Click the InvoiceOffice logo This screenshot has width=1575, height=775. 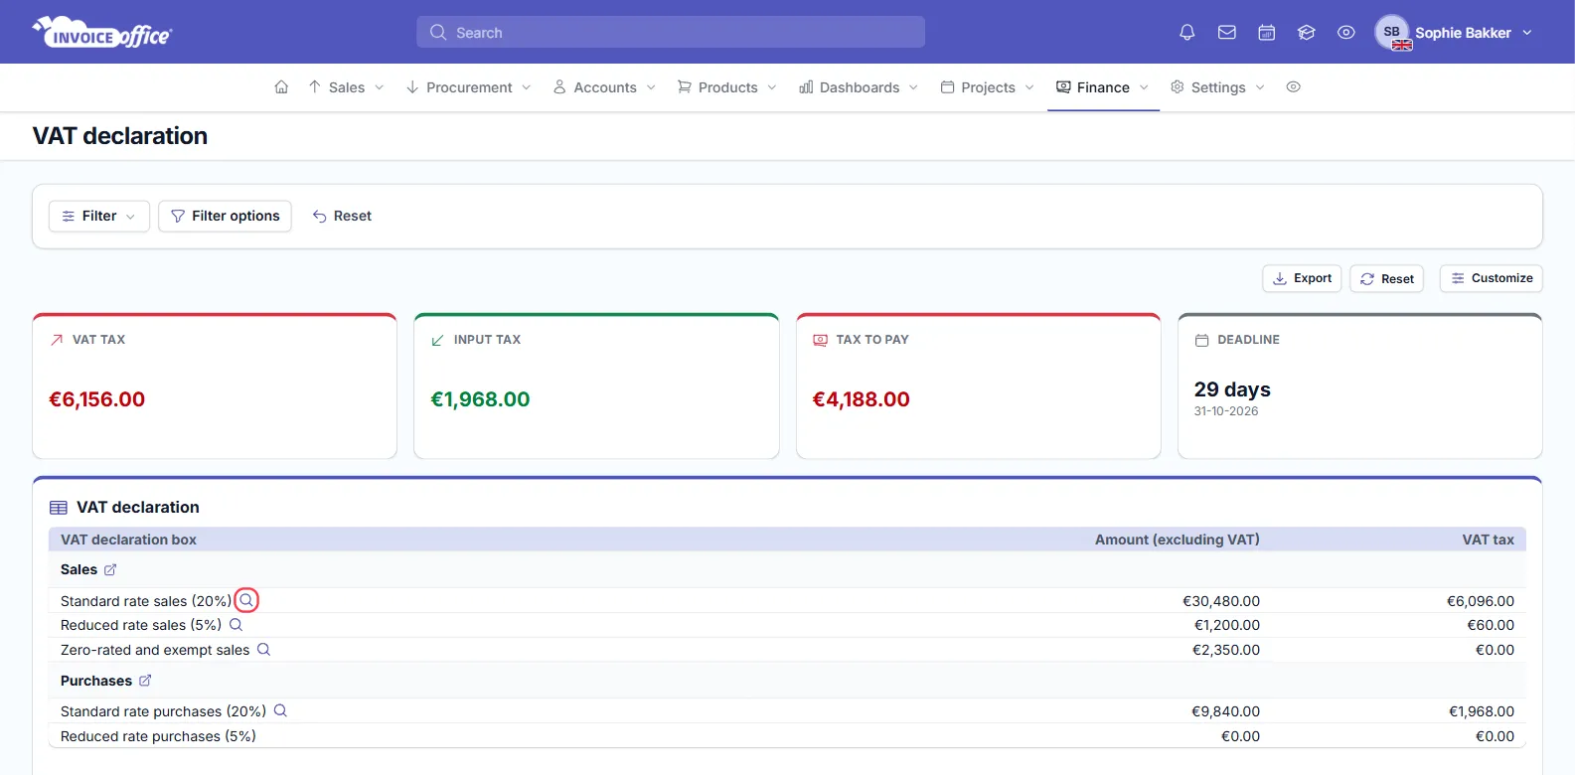coord(102,33)
